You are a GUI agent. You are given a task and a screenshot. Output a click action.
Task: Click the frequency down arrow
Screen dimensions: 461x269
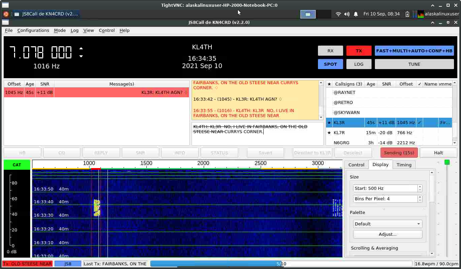coord(81,56)
